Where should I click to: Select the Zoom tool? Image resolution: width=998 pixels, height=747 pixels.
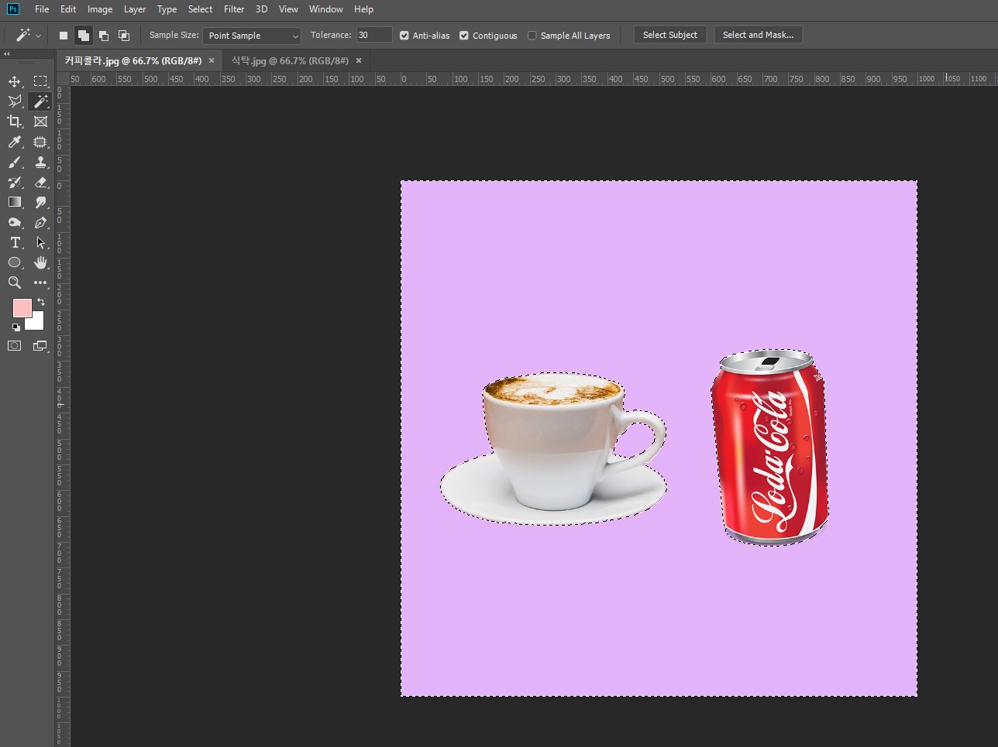pos(15,283)
